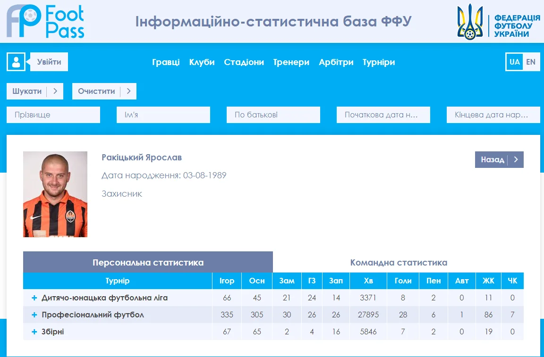Click the Прізвище input field
This screenshot has width=544, height=357.
(53, 115)
